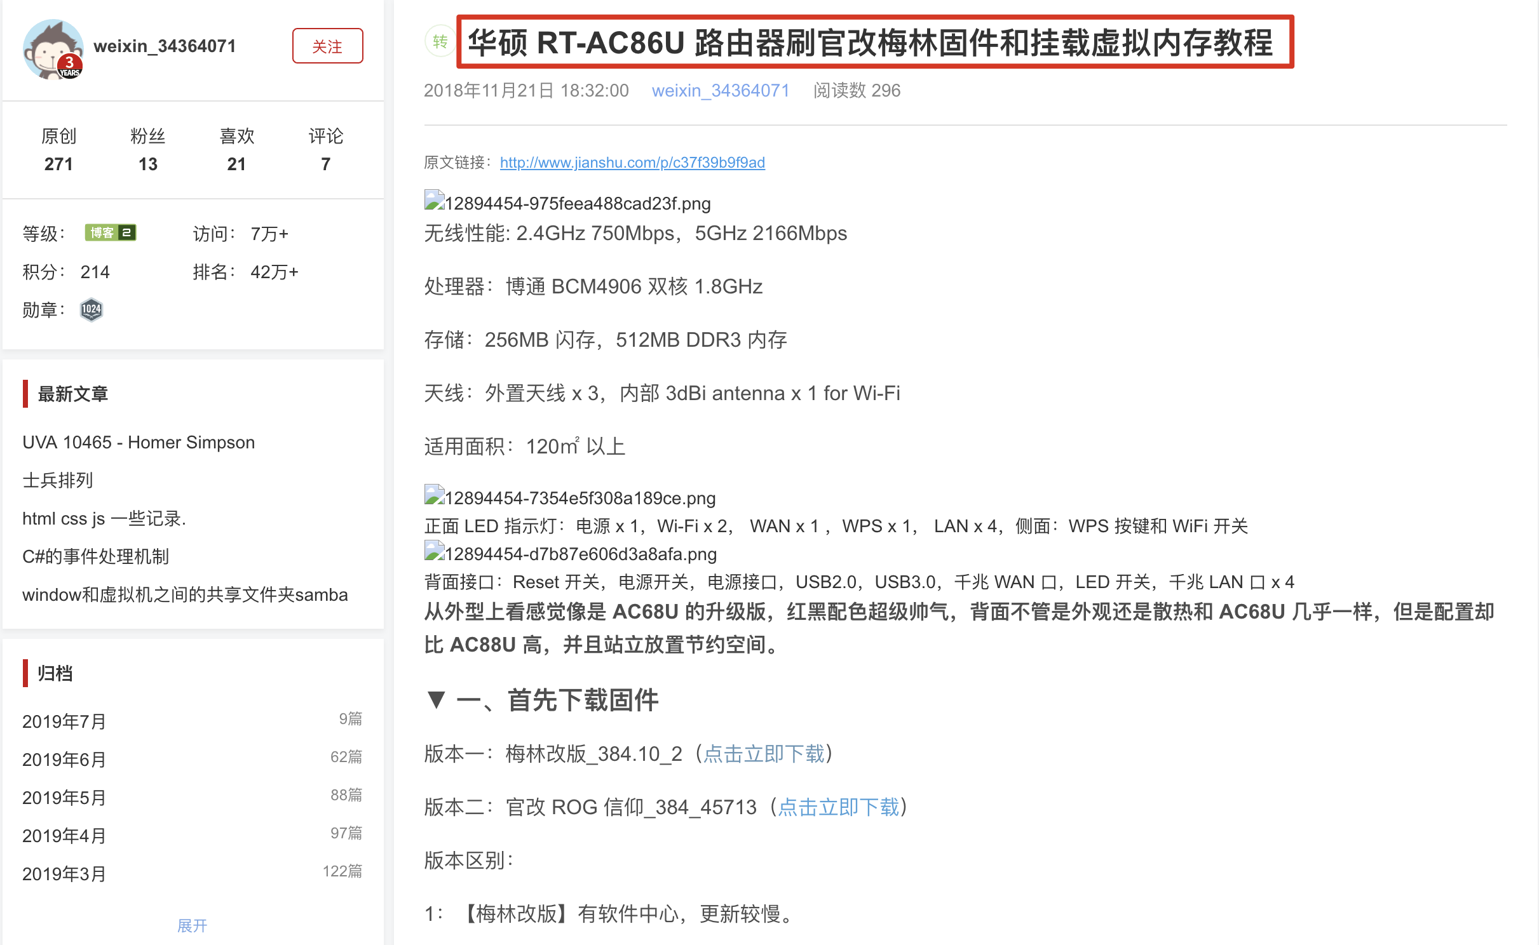The image size is (1539, 945).
Task: Expand archive list with 展开
Action: point(192,925)
